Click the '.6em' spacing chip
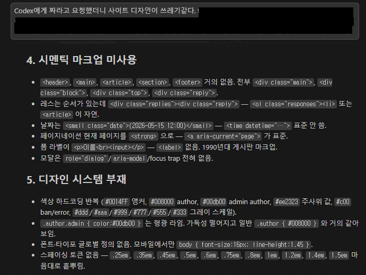The width and height of the screenshot is (366, 275). [209, 255]
